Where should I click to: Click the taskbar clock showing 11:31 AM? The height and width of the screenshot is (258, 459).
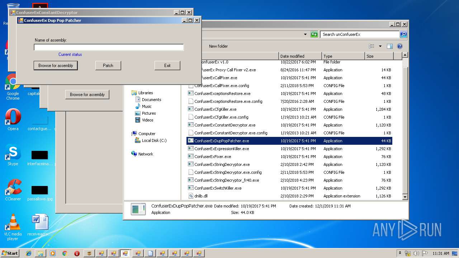pos(441,253)
